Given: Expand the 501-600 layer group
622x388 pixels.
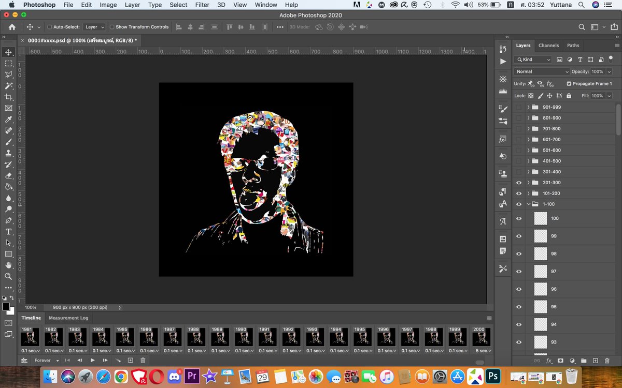Looking at the screenshot, I should [x=528, y=150].
